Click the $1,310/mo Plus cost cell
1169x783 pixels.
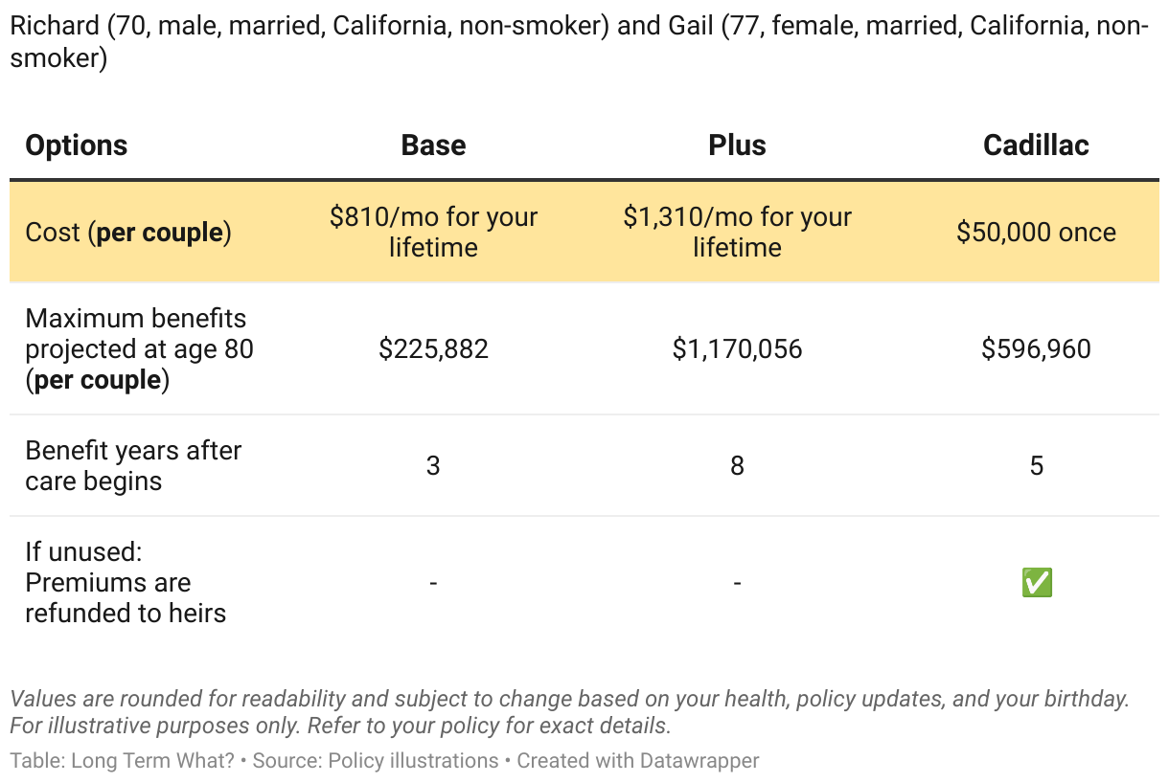pos(737,232)
